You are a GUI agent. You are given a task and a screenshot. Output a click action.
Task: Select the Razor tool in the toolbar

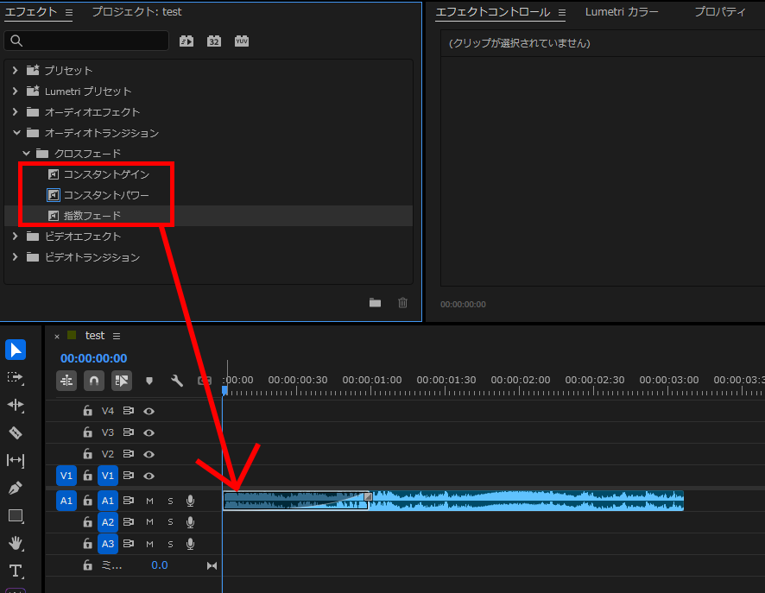click(16, 432)
